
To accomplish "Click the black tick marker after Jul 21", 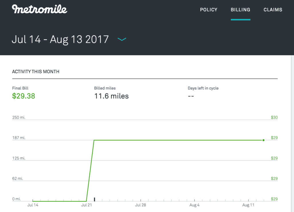I will 94,199.
